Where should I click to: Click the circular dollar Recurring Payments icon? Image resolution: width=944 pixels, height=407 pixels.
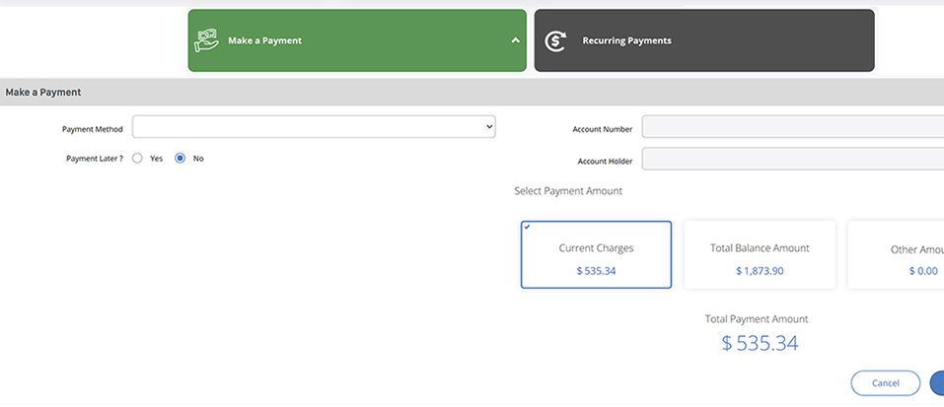(x=555, y=40)
